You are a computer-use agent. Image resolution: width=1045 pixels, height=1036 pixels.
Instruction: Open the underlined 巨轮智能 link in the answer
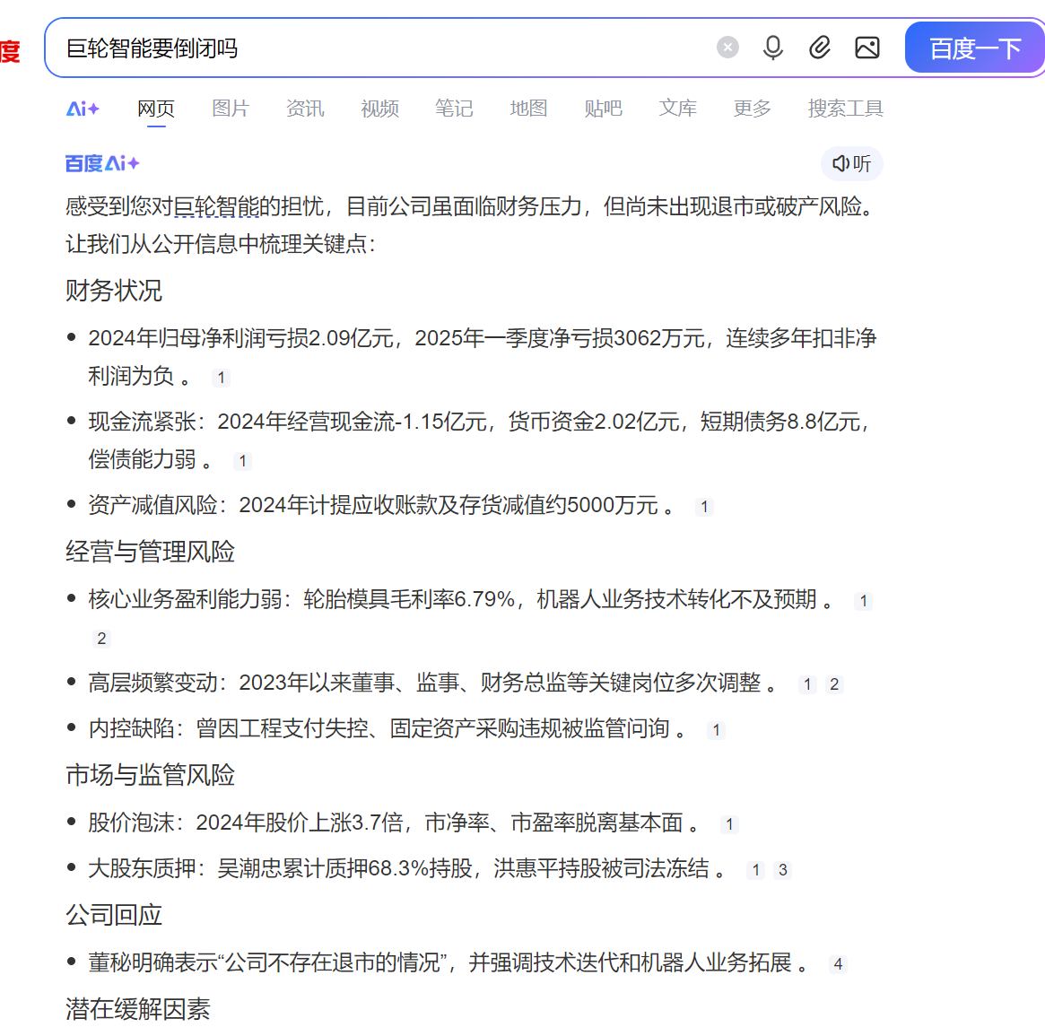point(216,206)
